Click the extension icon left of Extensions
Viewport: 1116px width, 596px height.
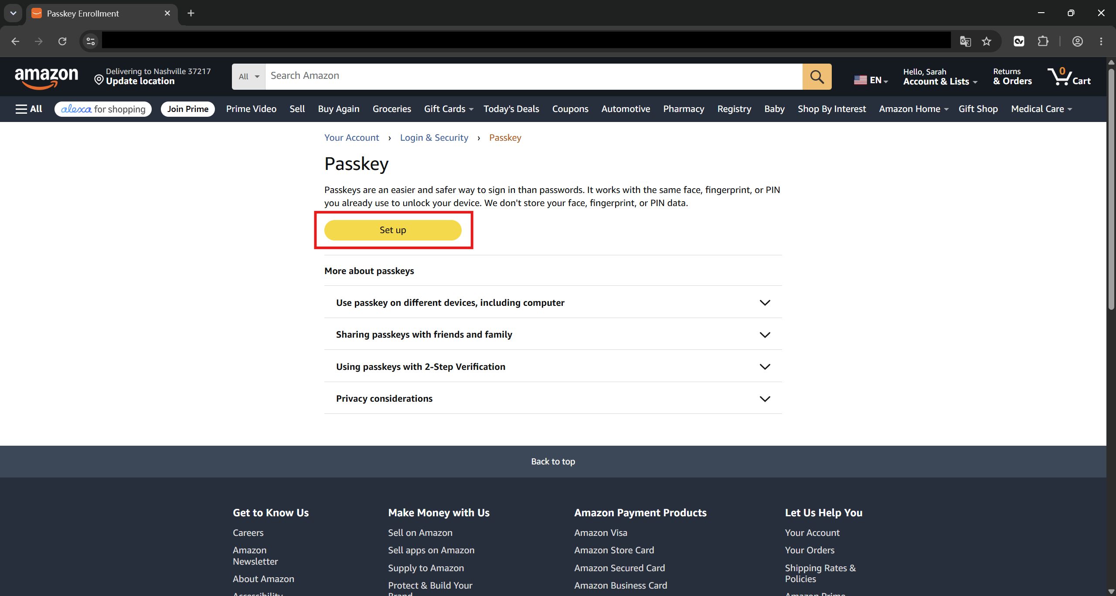pyautogui.click(x=1019, y=41)
